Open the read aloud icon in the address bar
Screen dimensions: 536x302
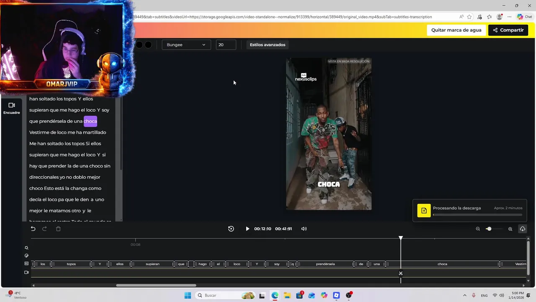(x=461, y=17)
